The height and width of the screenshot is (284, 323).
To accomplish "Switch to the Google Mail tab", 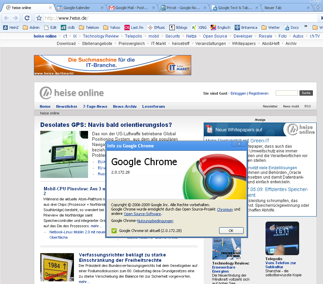I will 131,8.
